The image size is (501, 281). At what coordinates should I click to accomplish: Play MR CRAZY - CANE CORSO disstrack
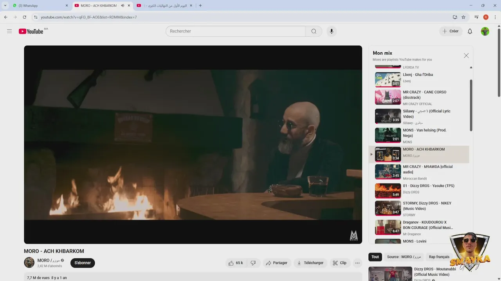click(x=419, y=98)
